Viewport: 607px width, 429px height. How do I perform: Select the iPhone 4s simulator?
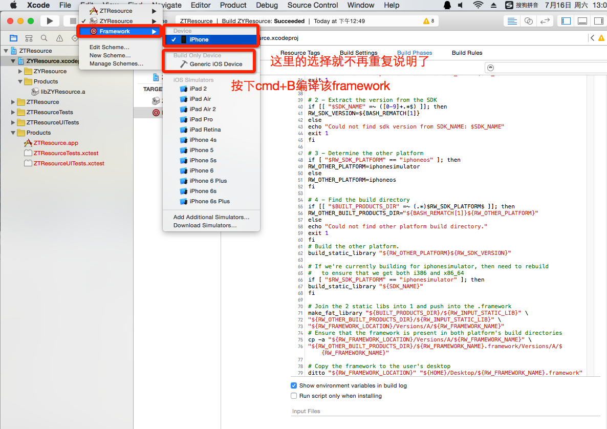click(x=211, y=140)
